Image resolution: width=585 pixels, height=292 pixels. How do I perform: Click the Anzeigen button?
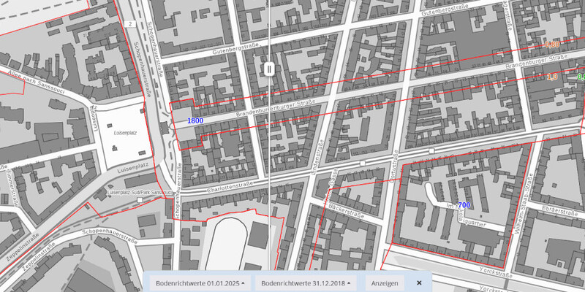coord(385,283)
